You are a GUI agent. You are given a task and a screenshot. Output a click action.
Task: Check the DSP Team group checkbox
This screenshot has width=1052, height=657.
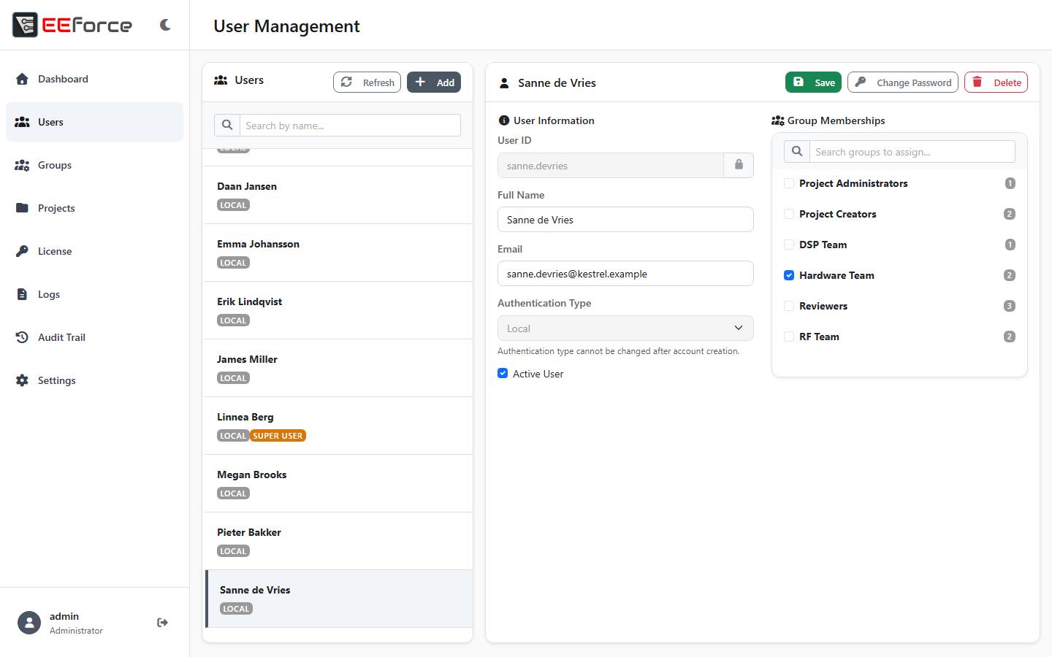(789, 245)
